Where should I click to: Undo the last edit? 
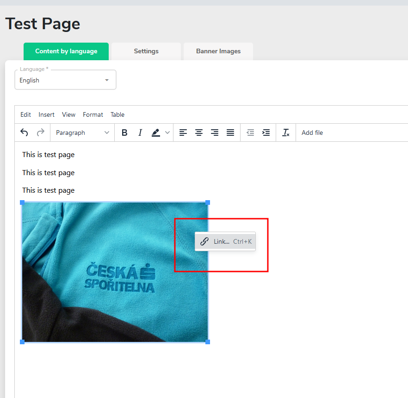[24, 133]
